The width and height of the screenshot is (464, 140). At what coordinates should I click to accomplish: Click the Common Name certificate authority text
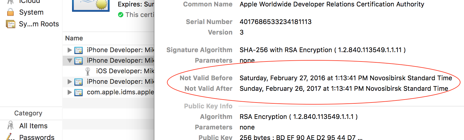point(332,4)
